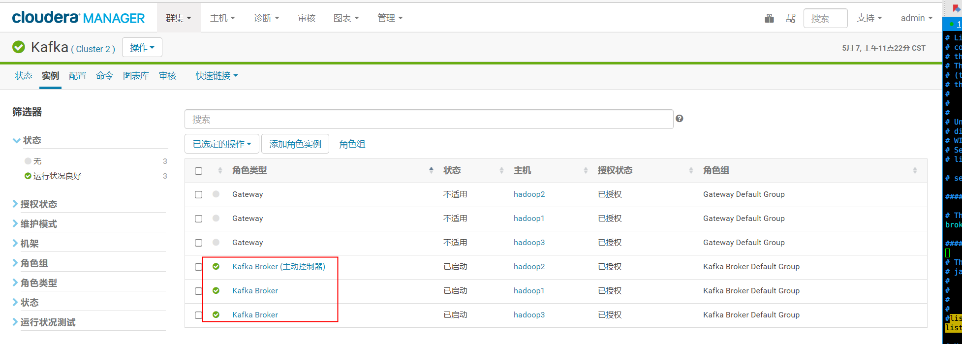Click green health icon of active controller broker

(216, 266)
